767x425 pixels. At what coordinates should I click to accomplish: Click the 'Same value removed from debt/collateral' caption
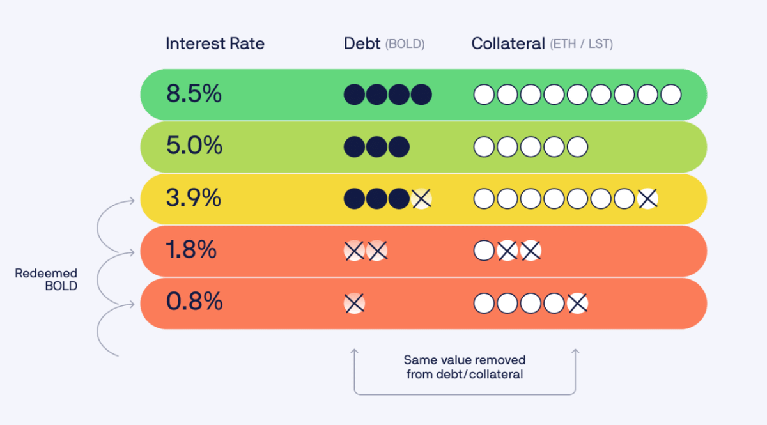pyautogui.click(x=465, y=367)
